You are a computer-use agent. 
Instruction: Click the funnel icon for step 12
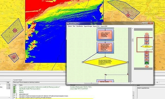click(x=14, y=98)
